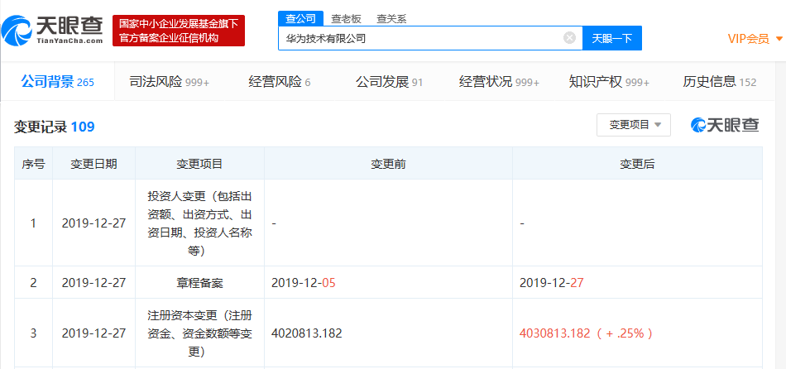Viewport: 786px width, 369px height.
Task: Click the TianYanCha logo at top left
Action: [x=52, y=31]
